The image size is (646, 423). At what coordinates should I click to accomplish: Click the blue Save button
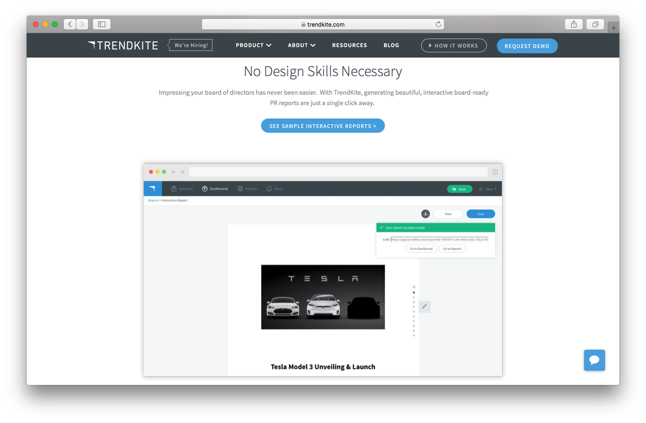coord(481,214)
